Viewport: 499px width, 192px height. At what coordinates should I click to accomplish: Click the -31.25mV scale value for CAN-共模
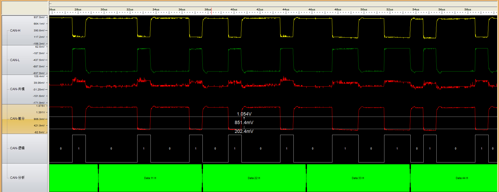pyautogui.click(x=39, y=90)
